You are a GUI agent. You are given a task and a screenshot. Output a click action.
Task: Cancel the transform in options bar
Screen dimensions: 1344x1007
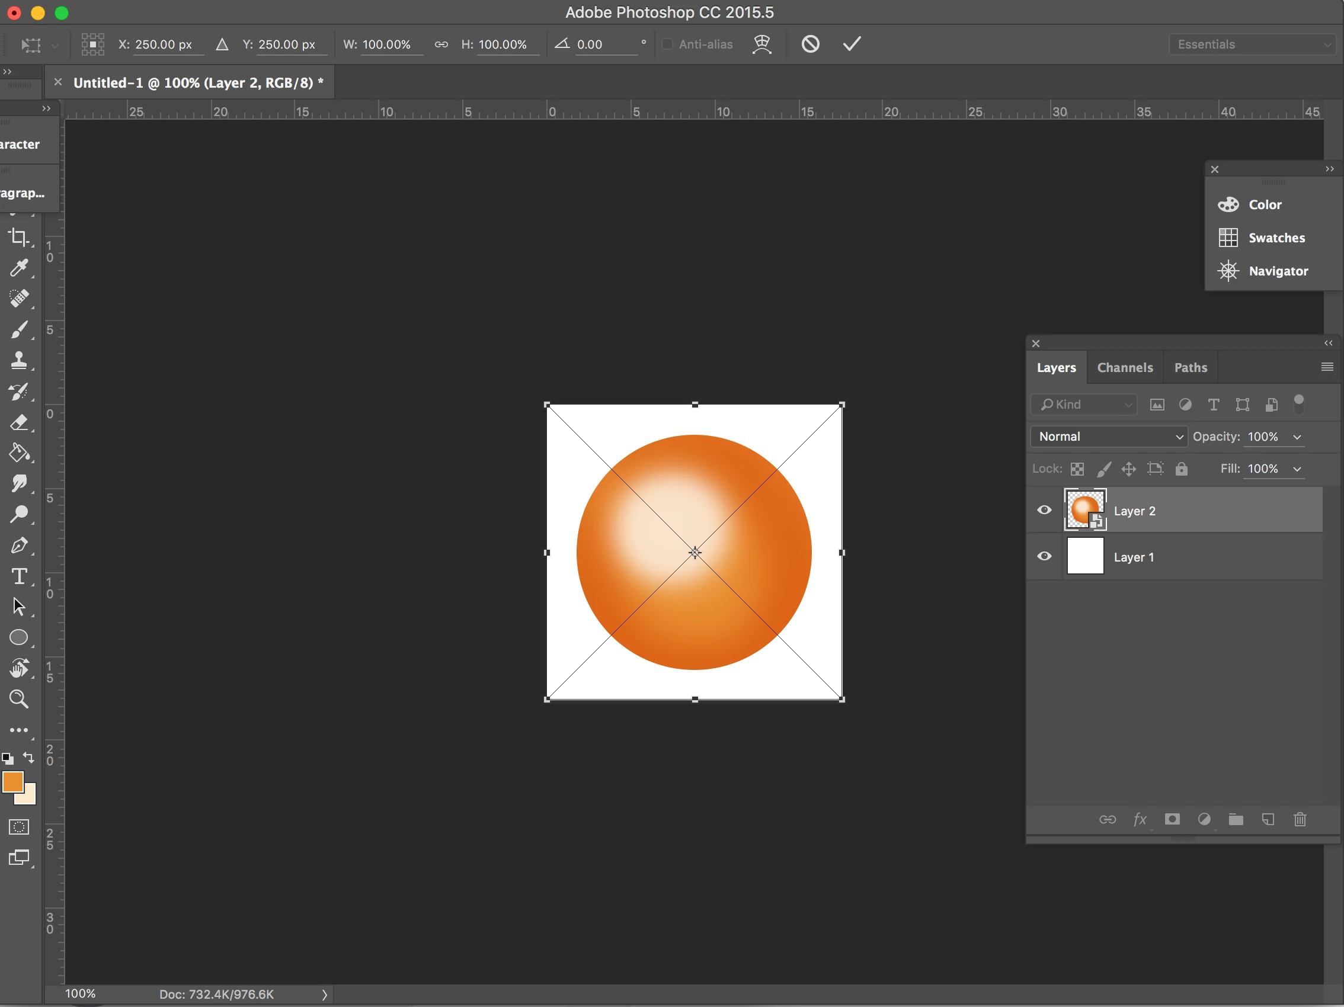click(810, 44)
